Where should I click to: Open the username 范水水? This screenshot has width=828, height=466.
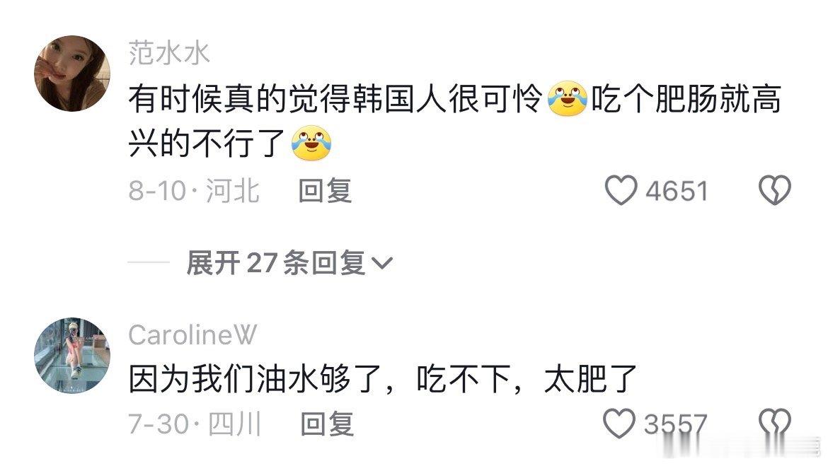(x=169, y=53)
